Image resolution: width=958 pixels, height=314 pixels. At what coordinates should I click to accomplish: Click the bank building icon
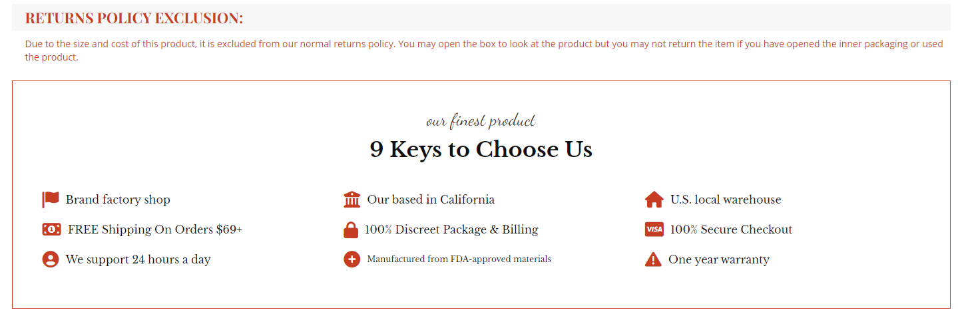(x=352, y=200)
